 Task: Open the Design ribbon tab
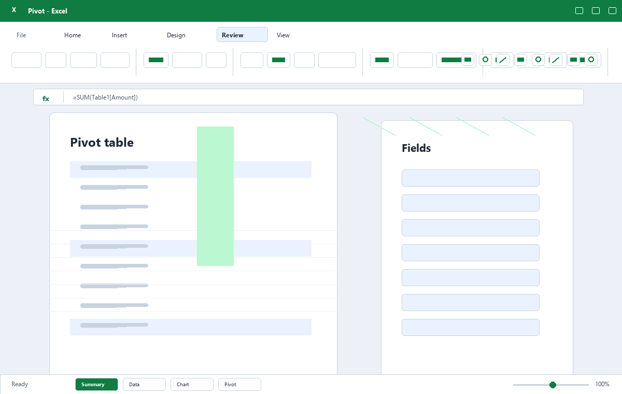pos(176,35)
